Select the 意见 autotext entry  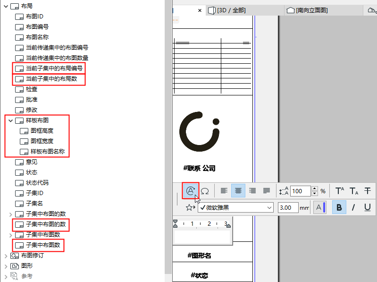(32, 162)
